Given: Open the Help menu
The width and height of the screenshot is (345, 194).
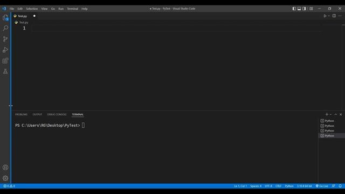Looking at the screenshot, I should [x=85, y=9].
